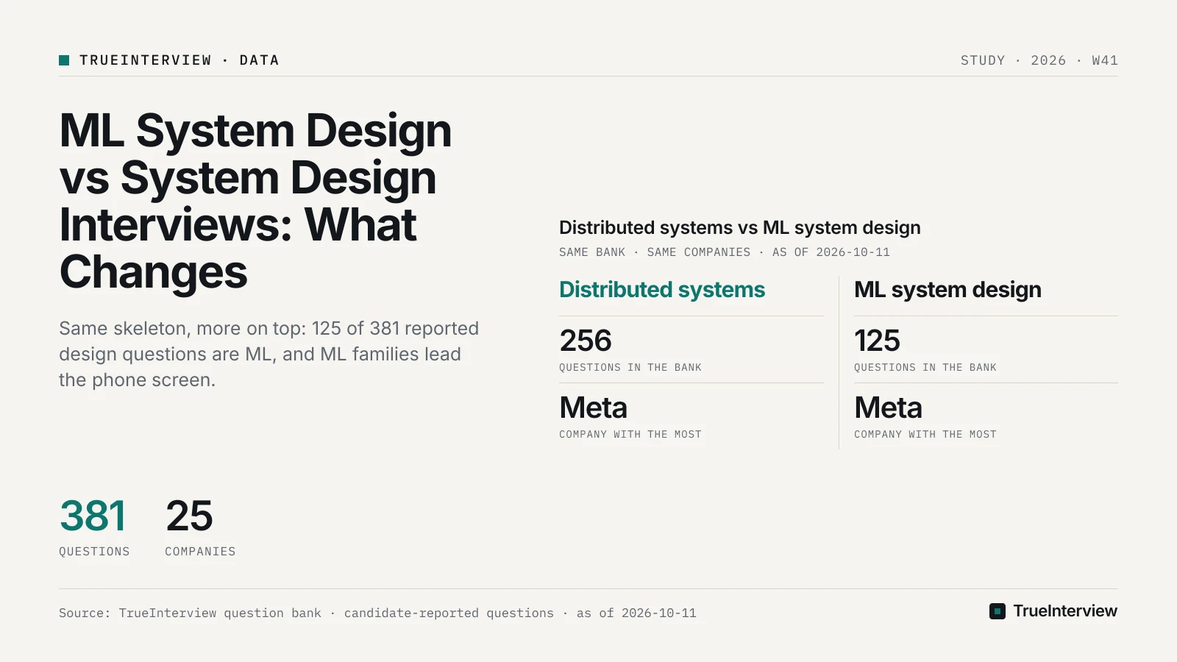Image resolution: width=1177 pixels, height=662 pixels.
Task: Click the teal "Distributed systems" column heading
Action: coord(662,290)
